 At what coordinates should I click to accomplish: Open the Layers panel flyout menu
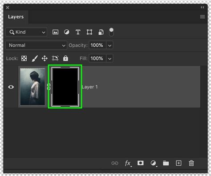tap(203, 17)
